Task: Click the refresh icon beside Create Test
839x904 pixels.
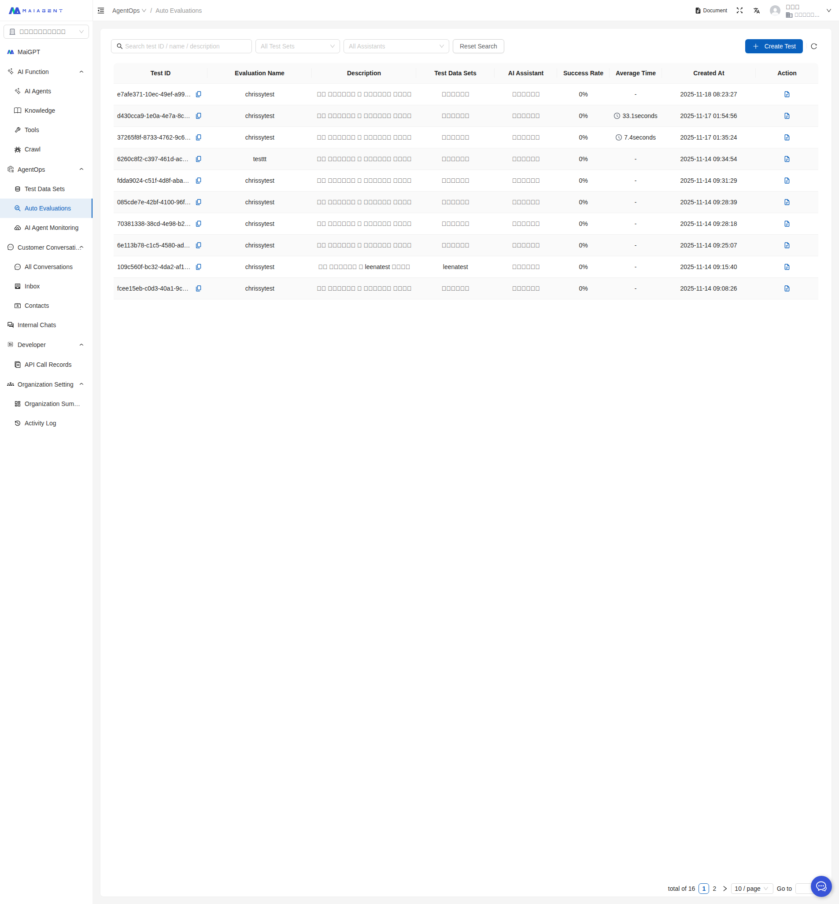Action: pos(813,46)
